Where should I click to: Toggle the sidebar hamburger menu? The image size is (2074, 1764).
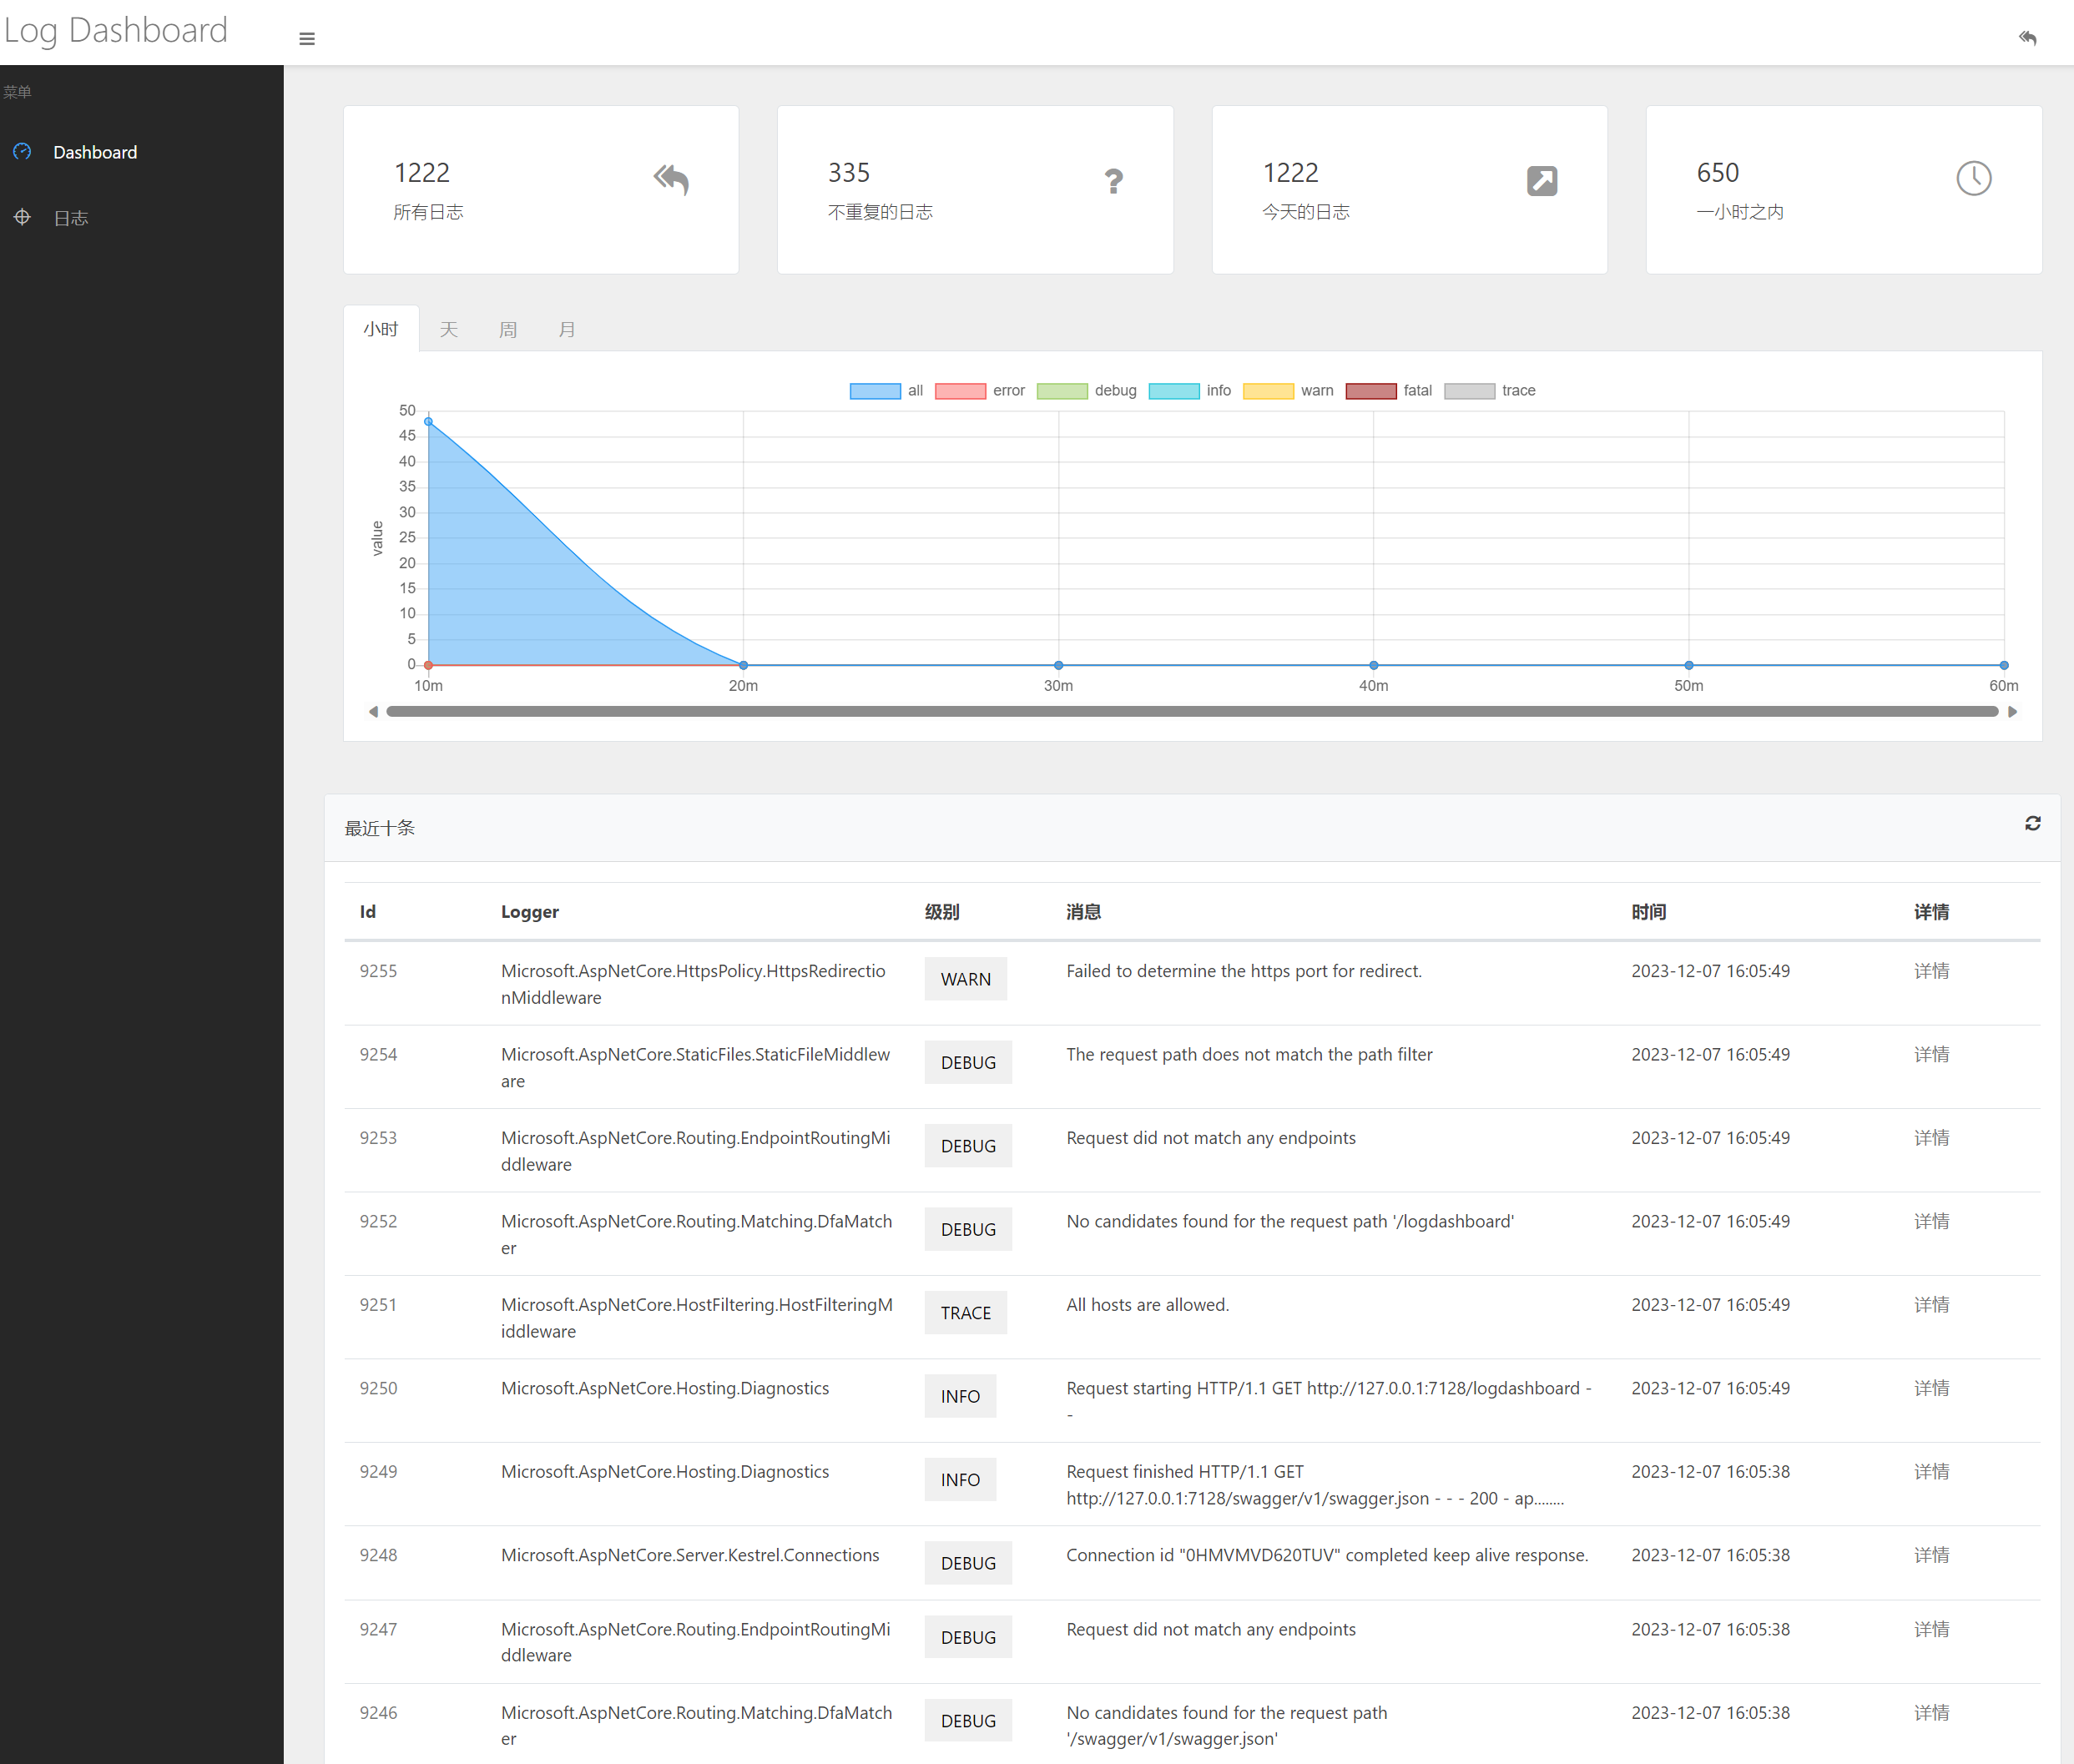coord(307,39)
